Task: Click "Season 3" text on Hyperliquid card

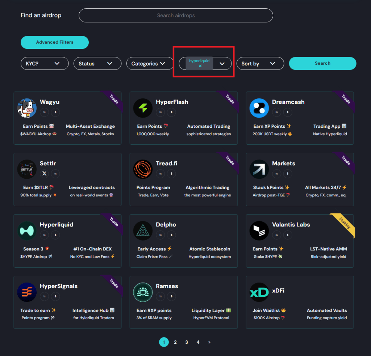Action: tap(33, 249)
